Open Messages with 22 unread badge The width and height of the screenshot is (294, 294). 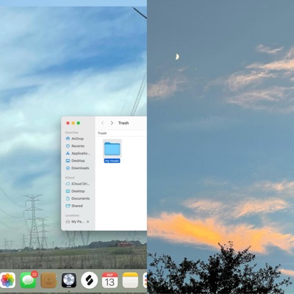click(x=28, y=280)
